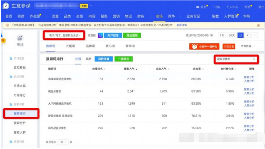Click the green 竞品透视 button
265x149 pixels.
tap(132, 35)
